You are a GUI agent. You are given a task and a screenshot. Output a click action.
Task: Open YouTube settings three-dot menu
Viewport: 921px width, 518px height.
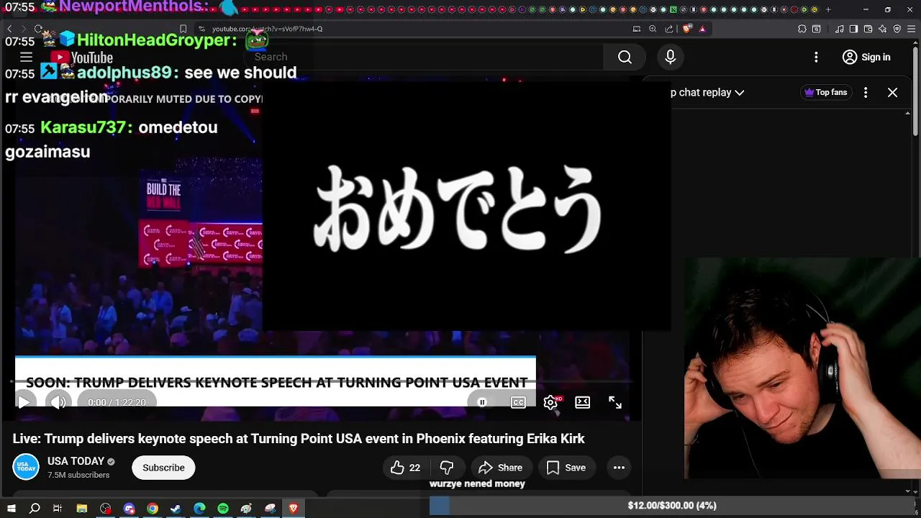pyautogui.click(x=816, y=57)
